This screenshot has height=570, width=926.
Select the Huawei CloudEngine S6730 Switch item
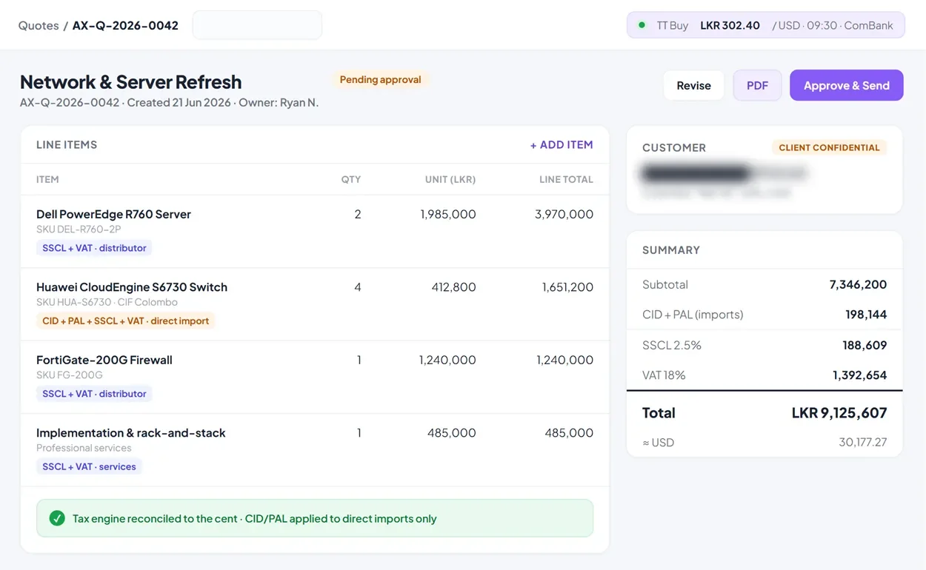tap(132, 286)
